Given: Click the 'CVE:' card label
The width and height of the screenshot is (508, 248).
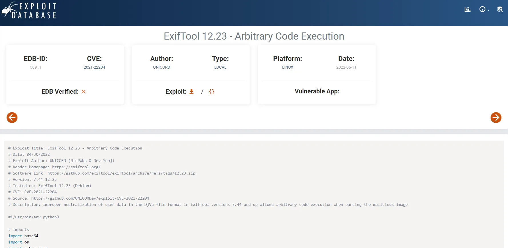Looking at the screenshot, I should tap(94, 59).
